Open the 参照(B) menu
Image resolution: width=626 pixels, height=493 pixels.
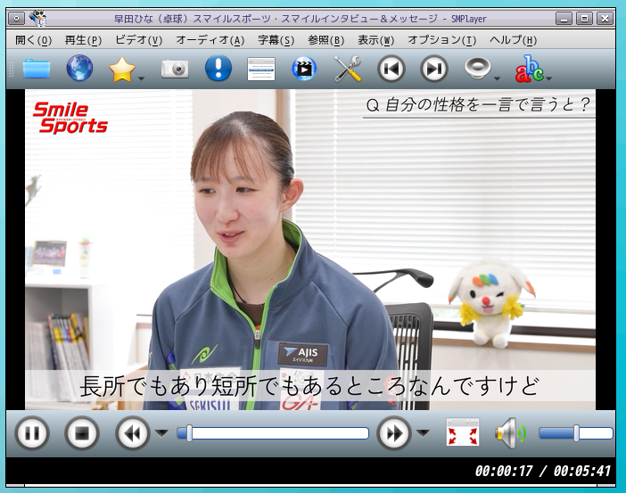[325, 40]
